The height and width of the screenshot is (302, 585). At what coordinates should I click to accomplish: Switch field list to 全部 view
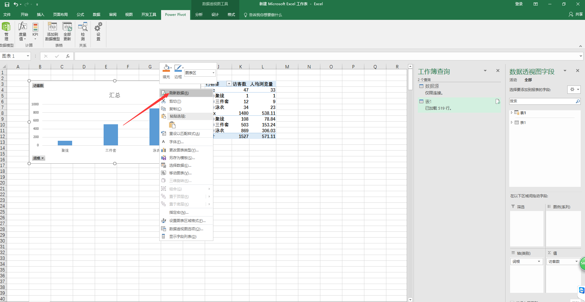click(x=528, y=80)
